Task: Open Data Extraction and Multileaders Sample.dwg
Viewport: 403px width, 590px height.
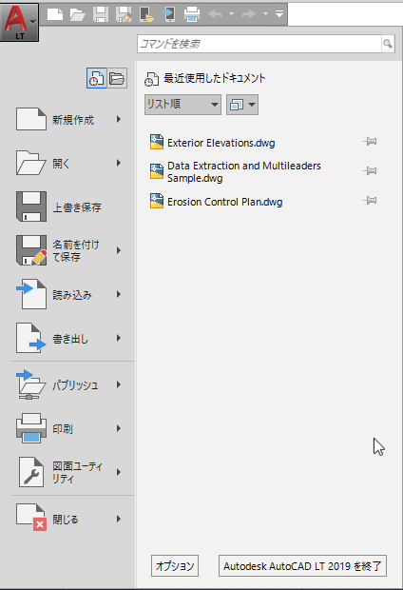Action: [244, 171]
